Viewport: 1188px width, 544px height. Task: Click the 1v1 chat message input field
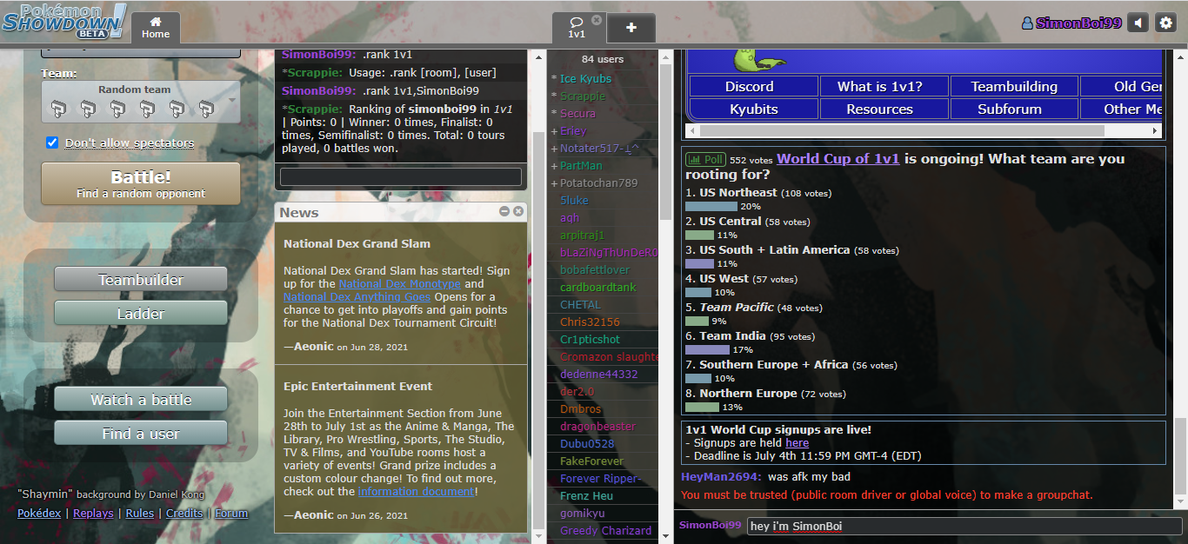point(964,527)
